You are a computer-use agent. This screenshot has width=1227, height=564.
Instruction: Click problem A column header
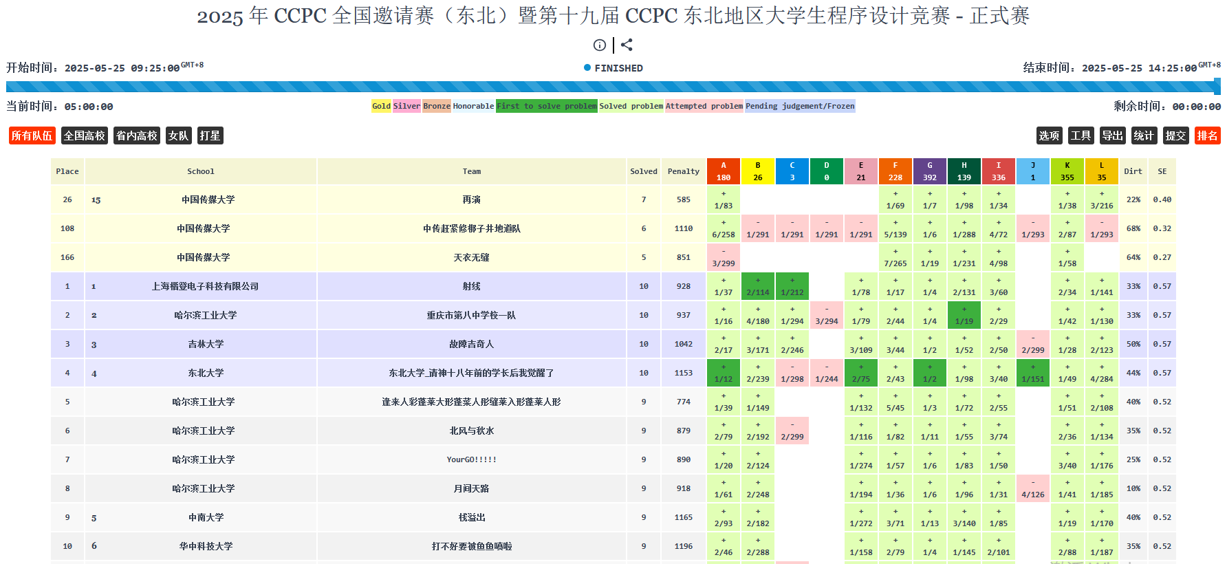point(724,171)
